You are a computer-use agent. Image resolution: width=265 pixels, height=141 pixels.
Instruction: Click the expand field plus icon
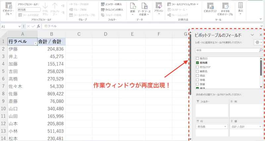point(63,6)
